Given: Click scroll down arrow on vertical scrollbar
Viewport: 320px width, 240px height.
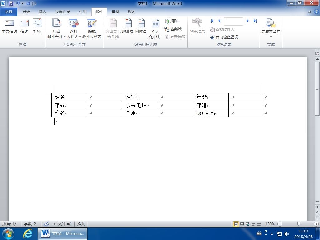Looking at the screenshot, I should coord(317,202).
